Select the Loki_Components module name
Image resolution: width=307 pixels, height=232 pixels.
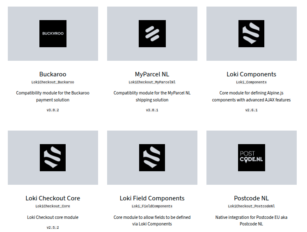pyautogui.click(x=252, y=82)
